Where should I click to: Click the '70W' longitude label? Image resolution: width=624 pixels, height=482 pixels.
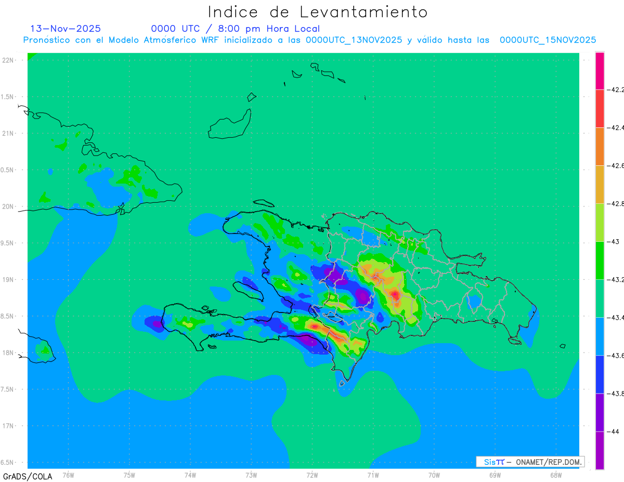[434, 475]
